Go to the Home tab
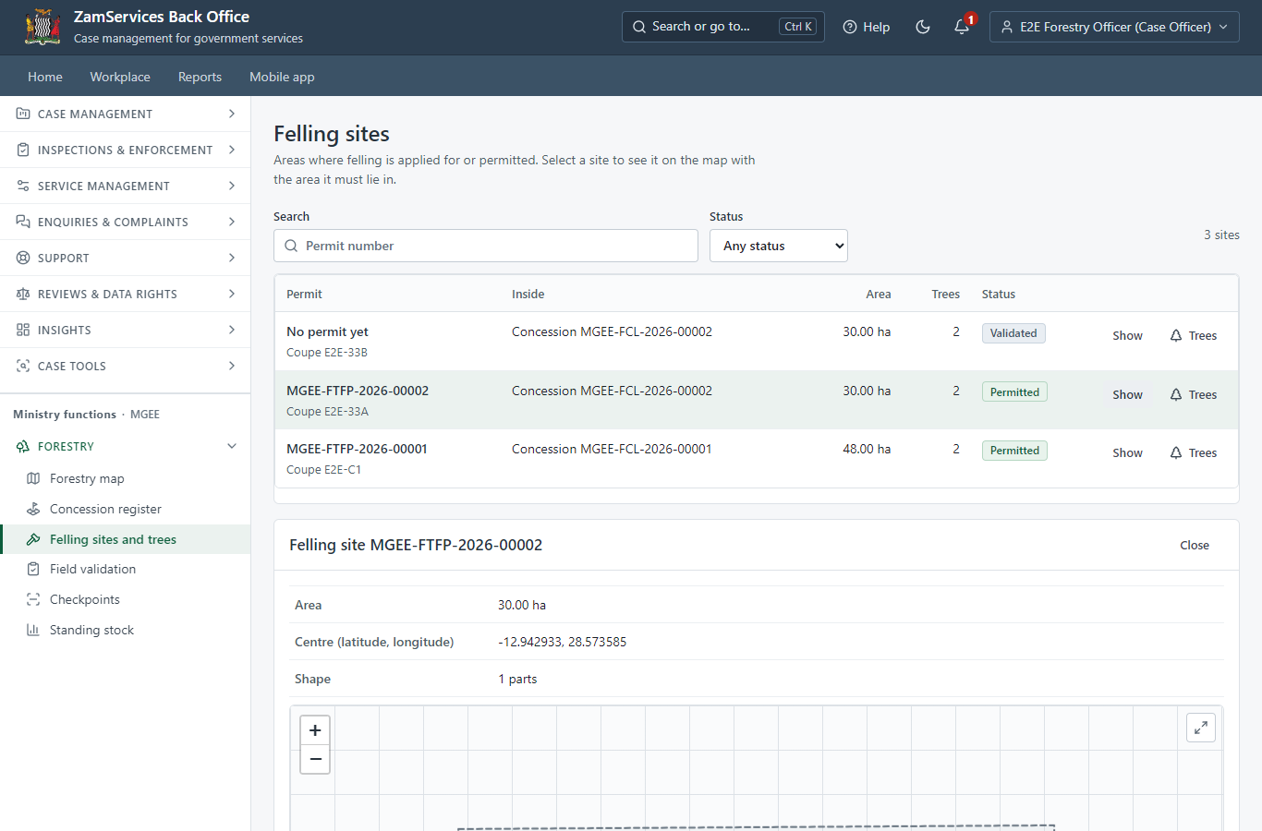1262x831 pixels. click(x=45, y=77)
